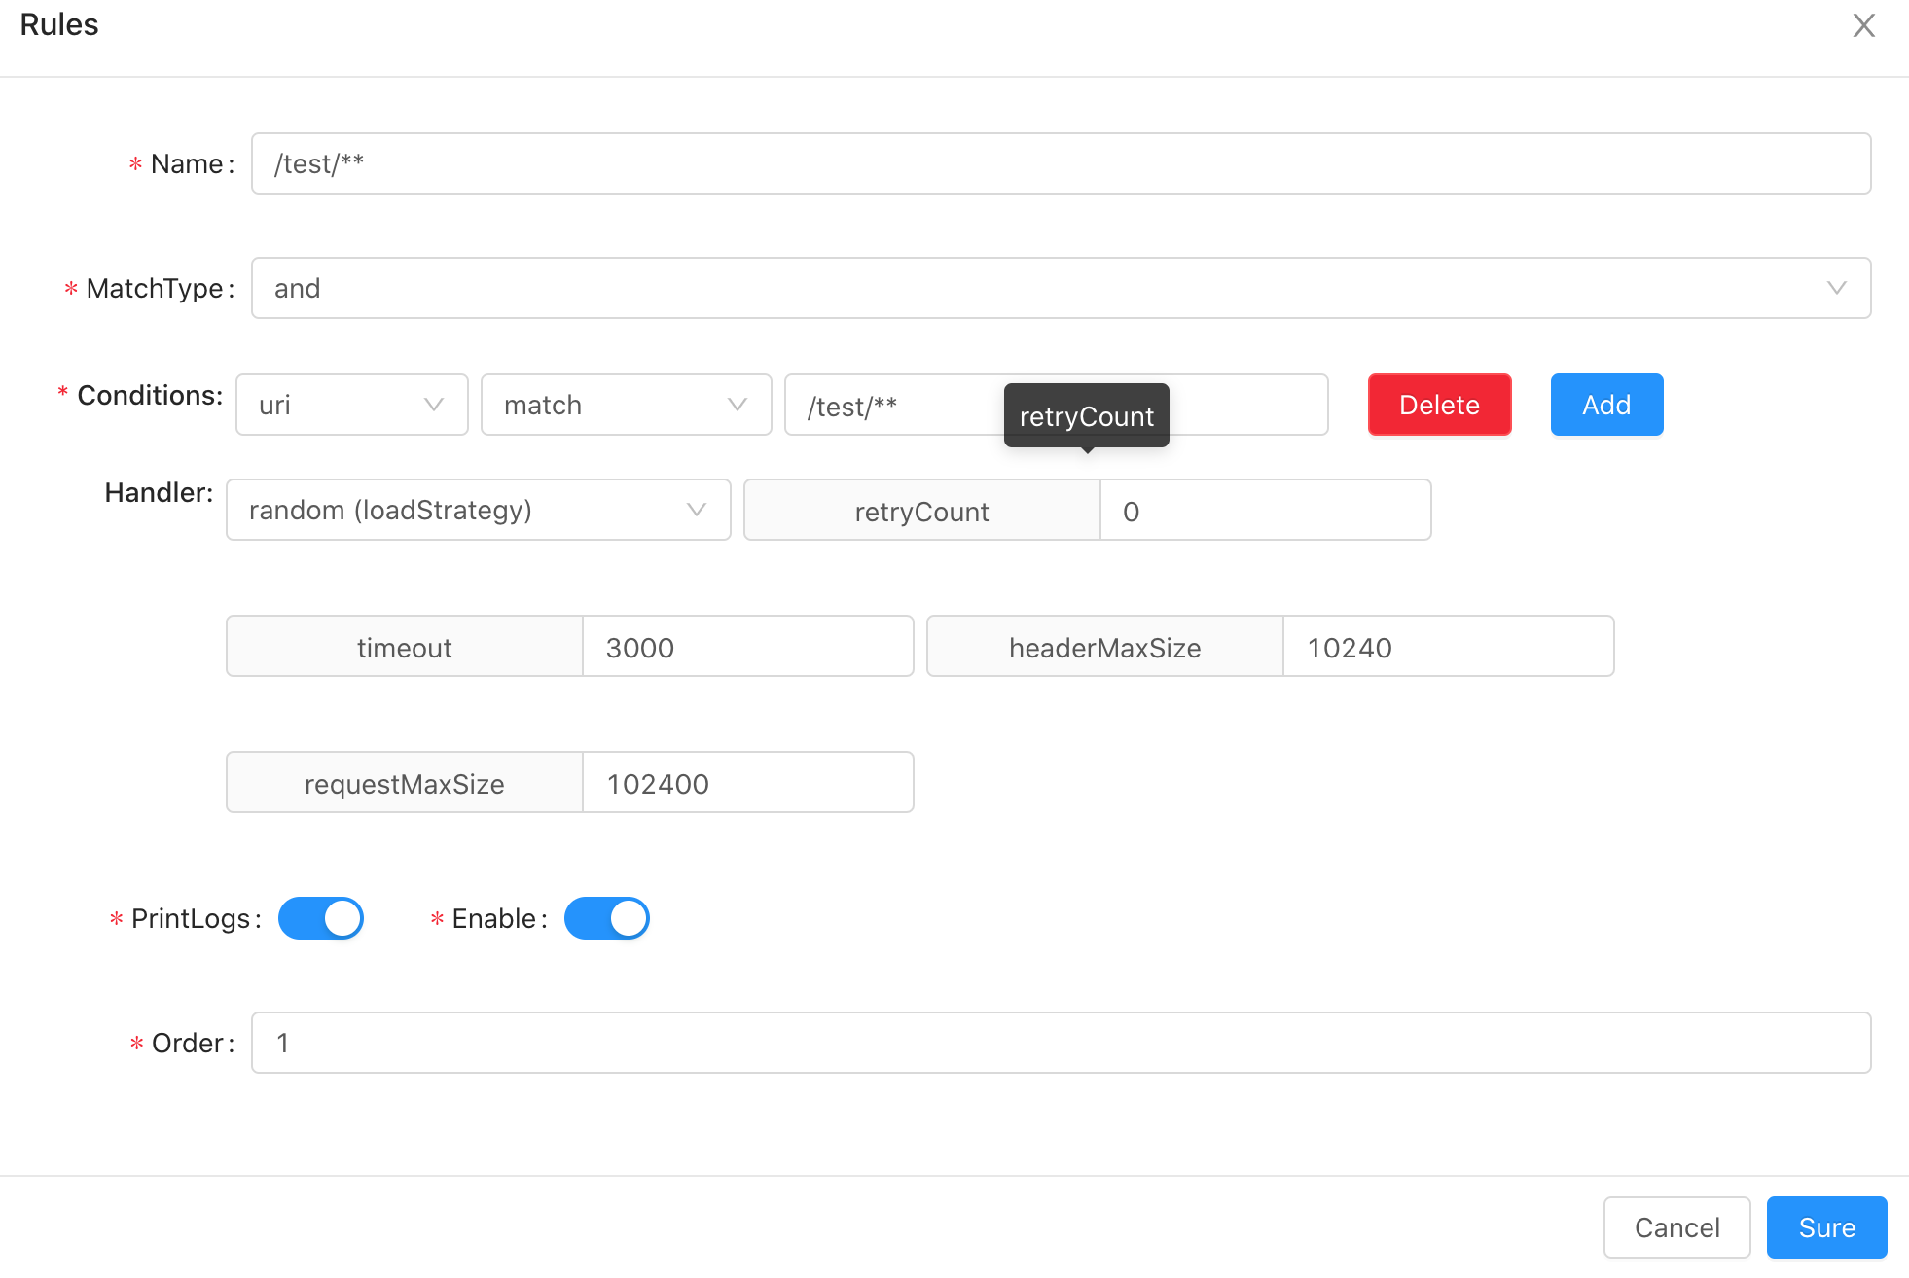Click into the Name input field
The width and height of the screenshot is (1909, 1278).
pyautogui.click(x=1060, y=163)
